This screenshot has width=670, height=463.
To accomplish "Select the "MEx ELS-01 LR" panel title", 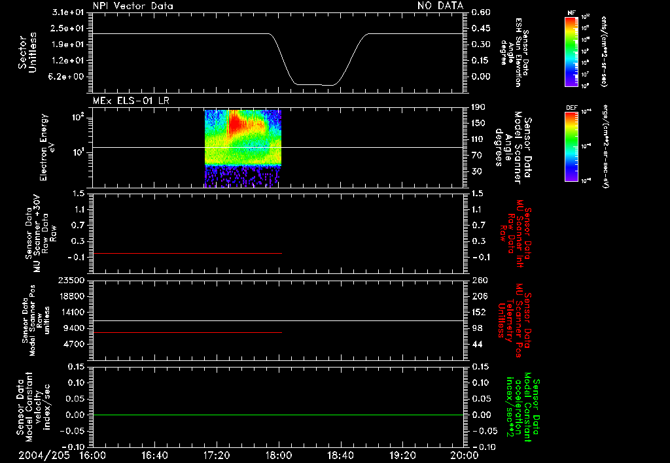I will pyautogui.click(x=131, y=101).
